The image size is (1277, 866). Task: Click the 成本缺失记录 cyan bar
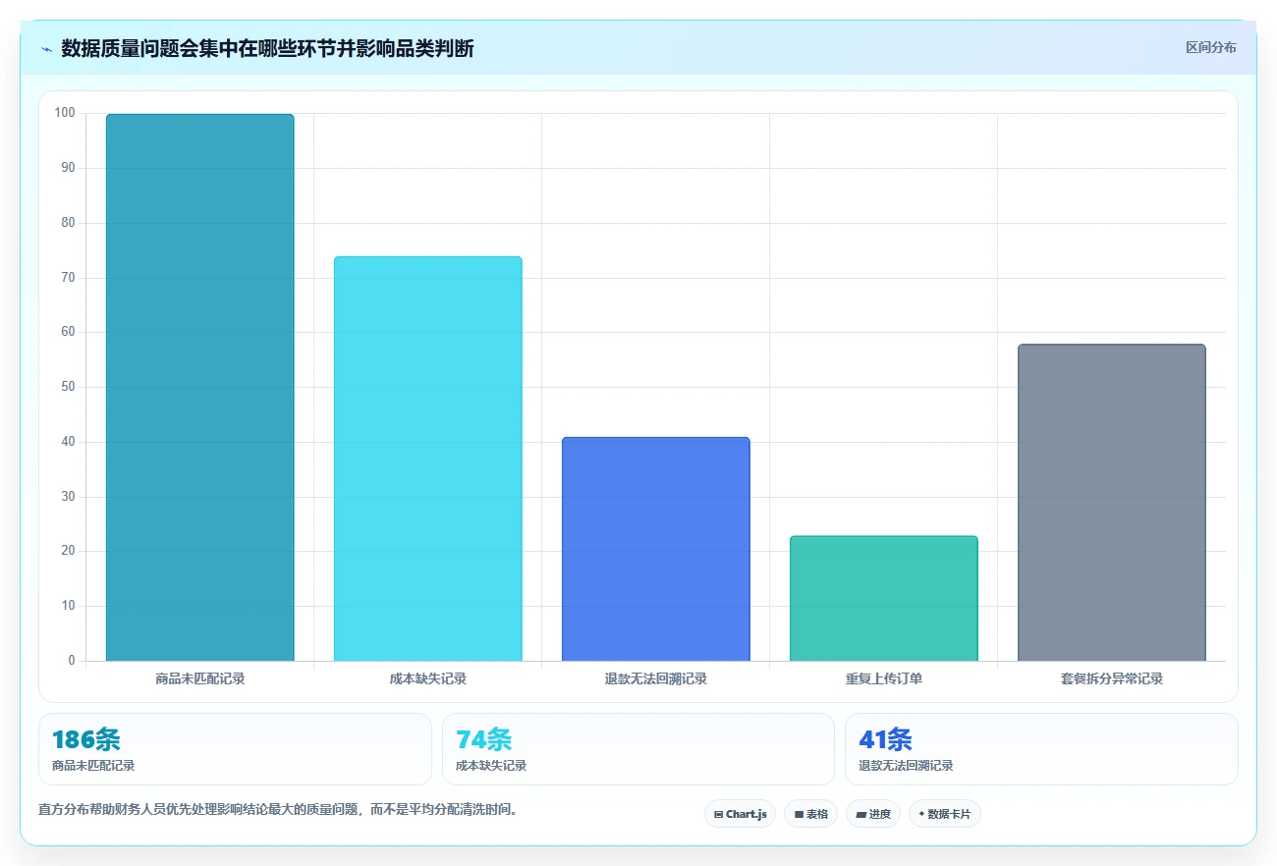428,459
